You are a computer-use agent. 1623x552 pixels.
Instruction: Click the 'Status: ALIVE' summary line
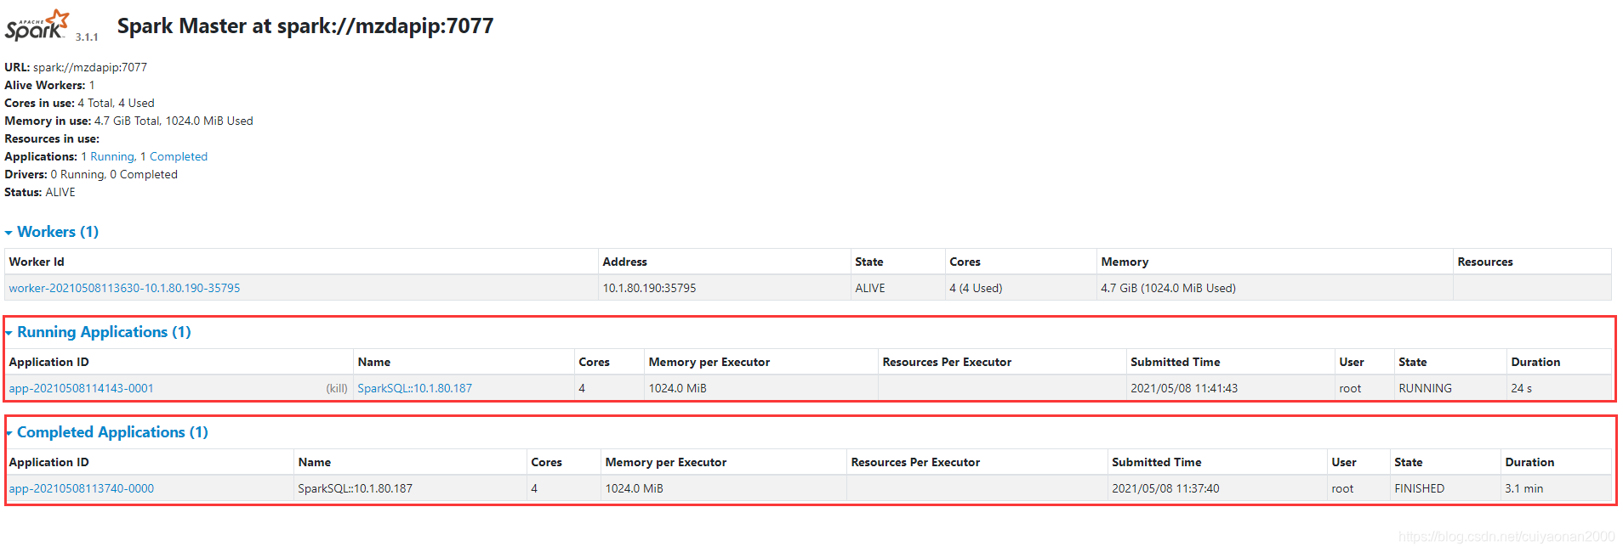click(x=40, y=192)
